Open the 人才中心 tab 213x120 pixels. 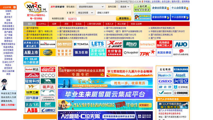[42, 24]
